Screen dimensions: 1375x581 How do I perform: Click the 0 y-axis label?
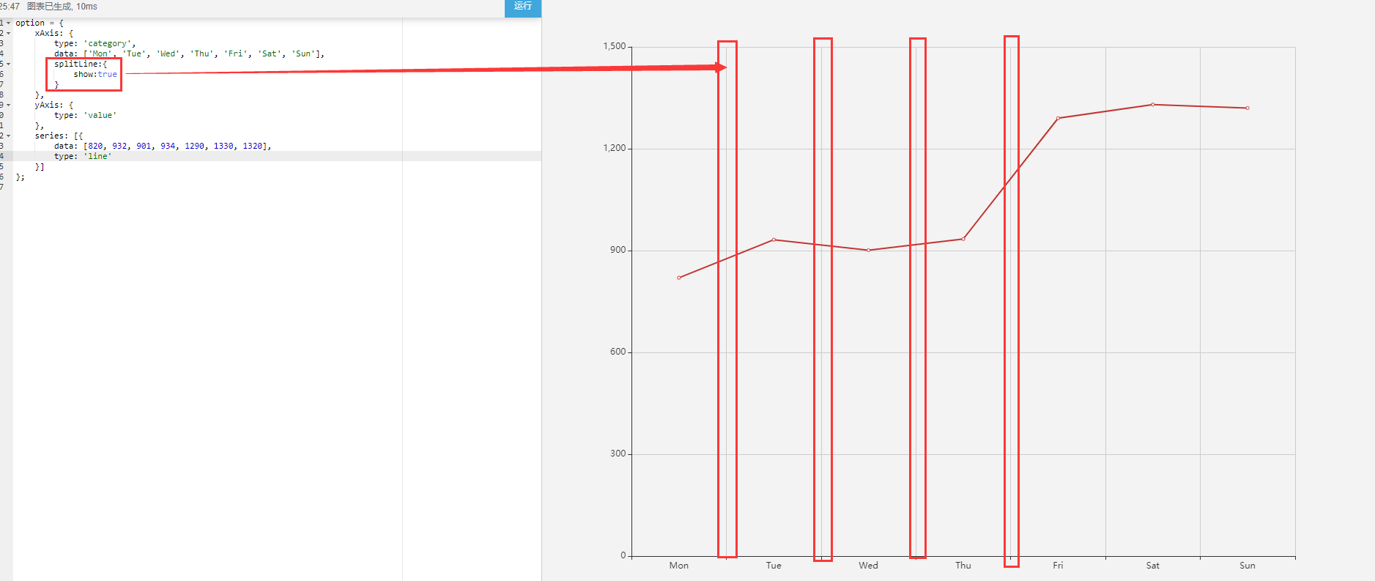click(x=623, y=555)
